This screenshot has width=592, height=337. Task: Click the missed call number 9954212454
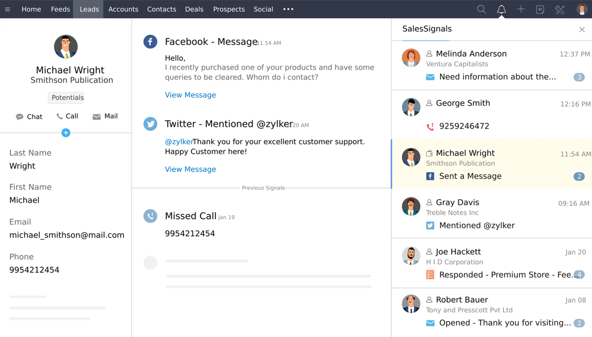(190, 234)
